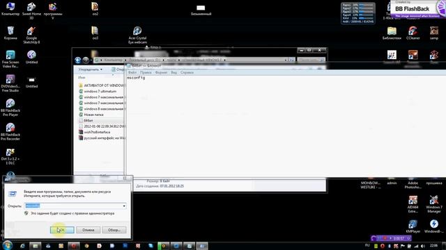446x250 pixels.
Task: Open the Компьютер desktop icon
Action: (x=10, y=9)
